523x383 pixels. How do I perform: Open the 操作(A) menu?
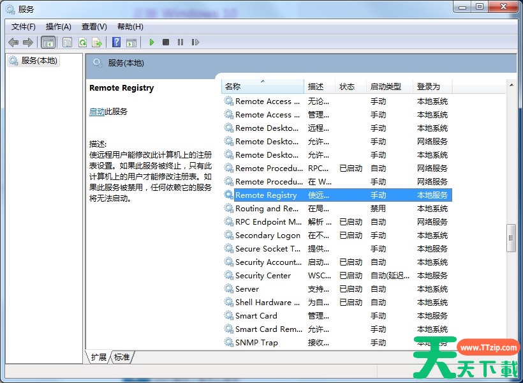58,26
